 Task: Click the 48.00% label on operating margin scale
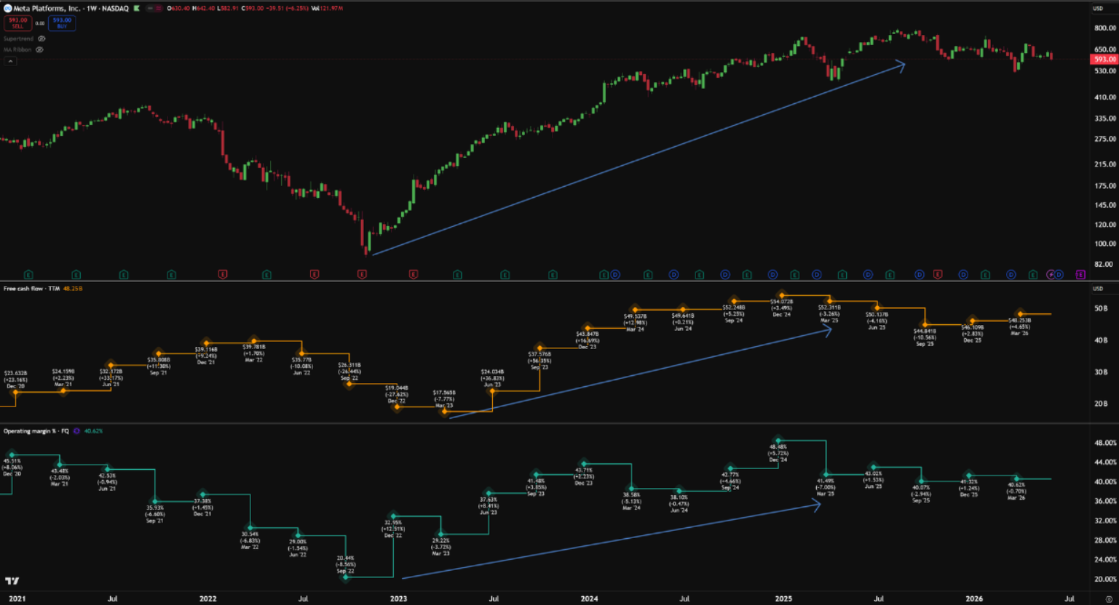pyautogui.click(x=1105, y=443)
